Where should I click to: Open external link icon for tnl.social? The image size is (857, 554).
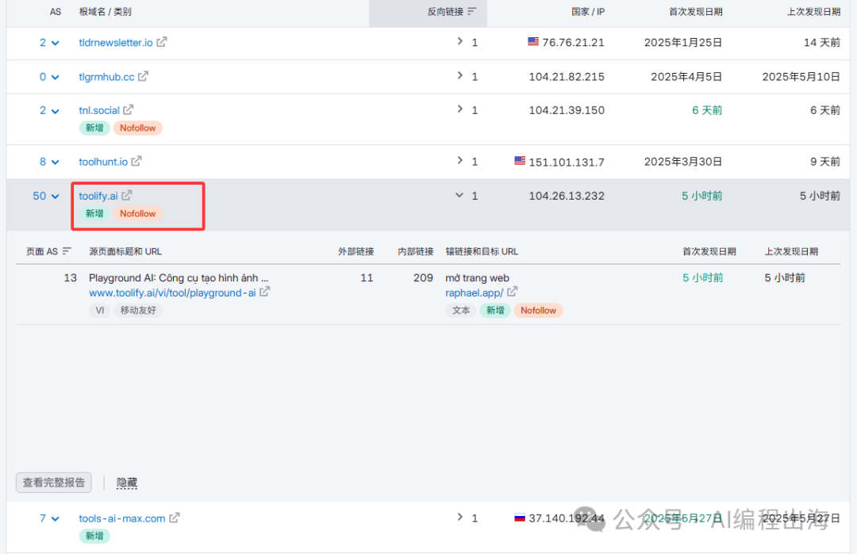[x=129, y=110]
